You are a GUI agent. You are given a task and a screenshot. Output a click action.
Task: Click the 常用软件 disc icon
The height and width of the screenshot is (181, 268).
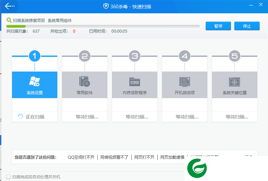pos(85,82)
